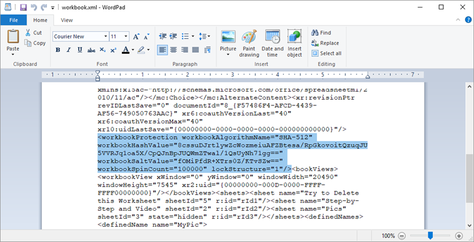This screenshot has width=474, height=242.
Task: Click the Paste clipboard icon
Action: click(13, 37)
